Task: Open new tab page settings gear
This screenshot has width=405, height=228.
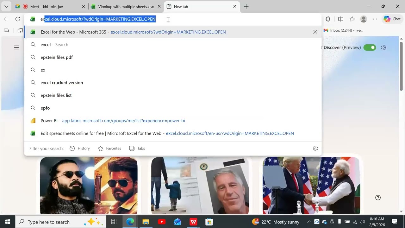Action: click(384, 47)
